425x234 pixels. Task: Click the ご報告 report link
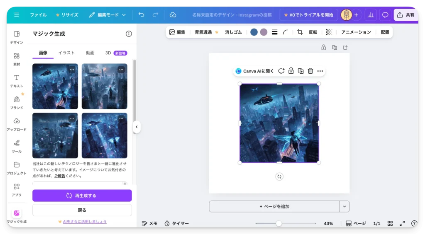click(60, 176)
